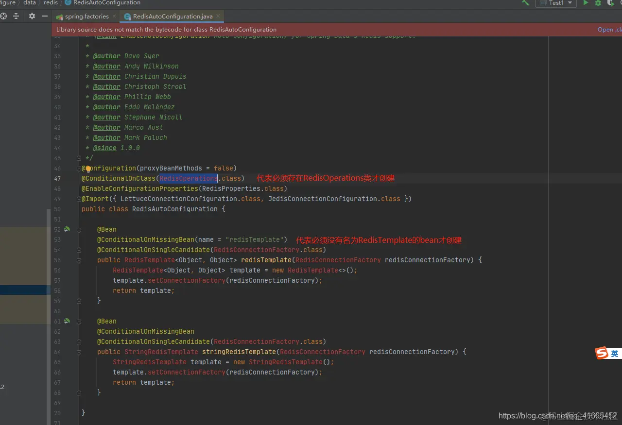Click the @ConditionalOnClass annotation

pos(118,178)
